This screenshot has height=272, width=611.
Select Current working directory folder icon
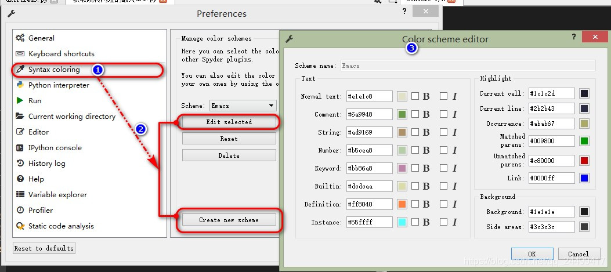pyautogui.click(x=20, y=116)
